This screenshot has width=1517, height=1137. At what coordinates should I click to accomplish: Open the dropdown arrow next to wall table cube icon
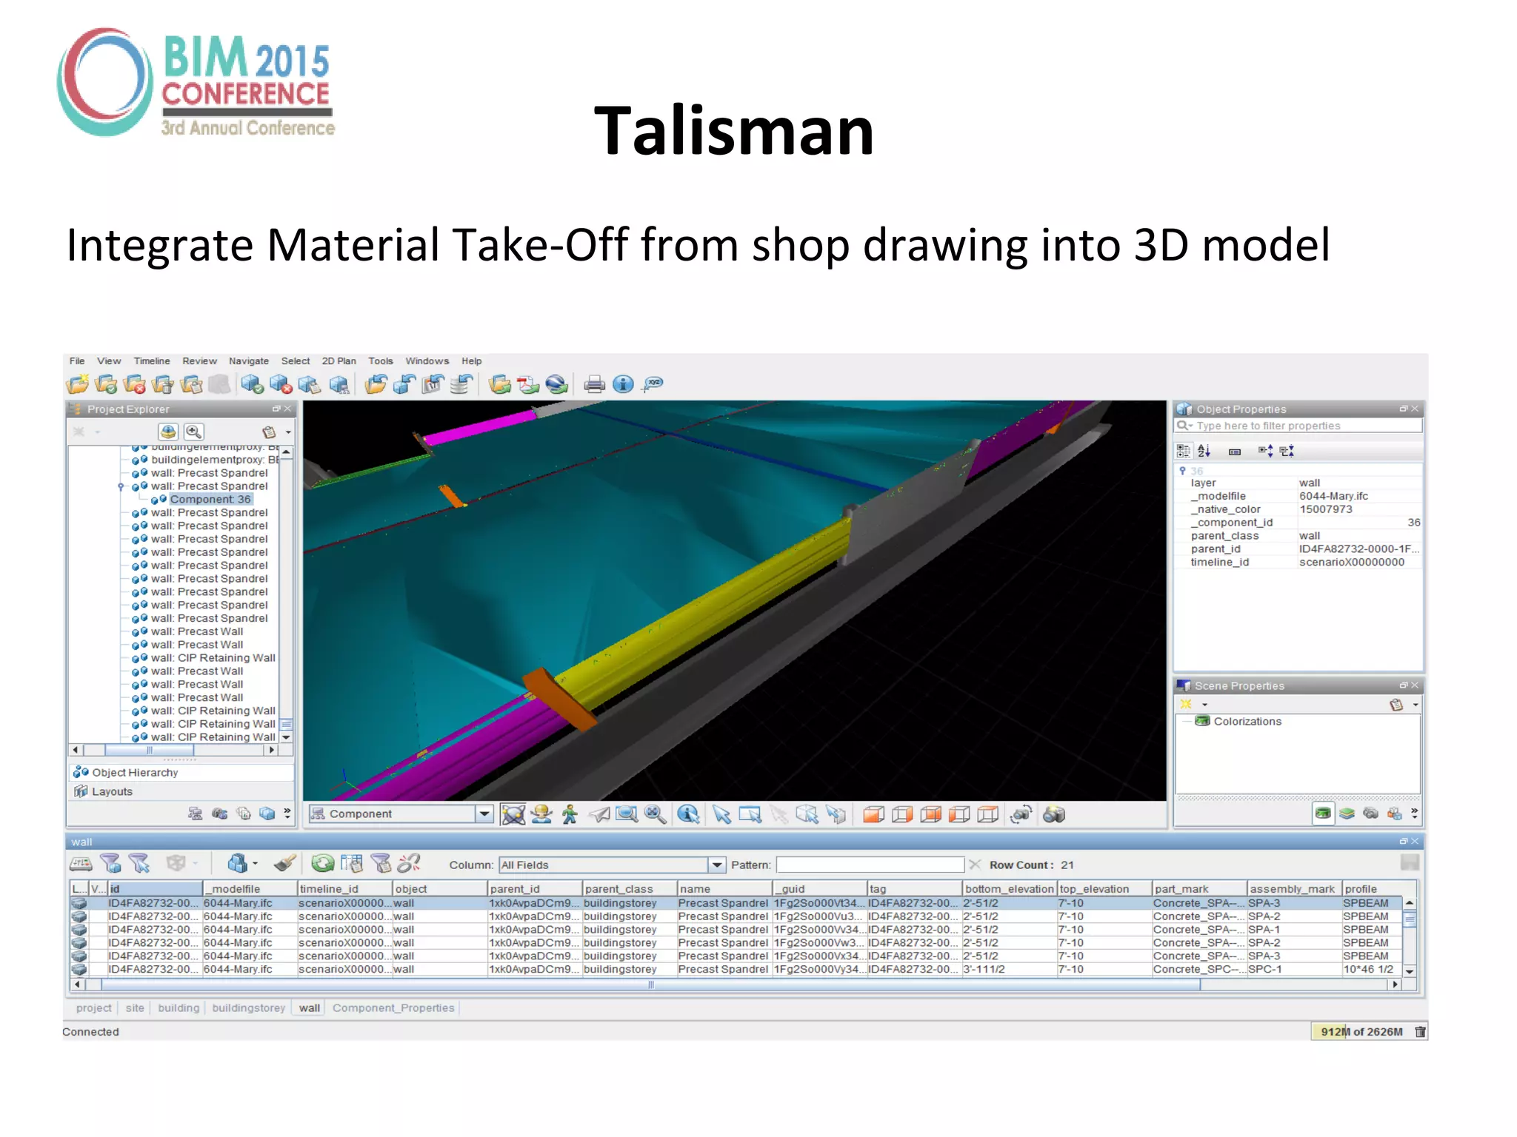click(x=256, y=864)
